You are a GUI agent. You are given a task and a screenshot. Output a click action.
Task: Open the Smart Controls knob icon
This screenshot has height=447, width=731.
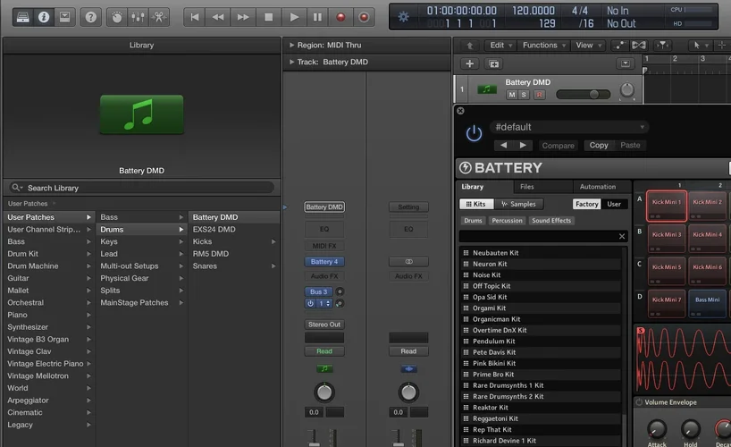coord(116,16)
